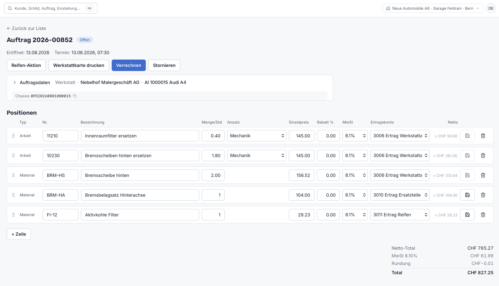This screenshot has width=499, height=286.
Task: Click vehicle text AI 1000015 Audi A4
Action: click(165, 82)
